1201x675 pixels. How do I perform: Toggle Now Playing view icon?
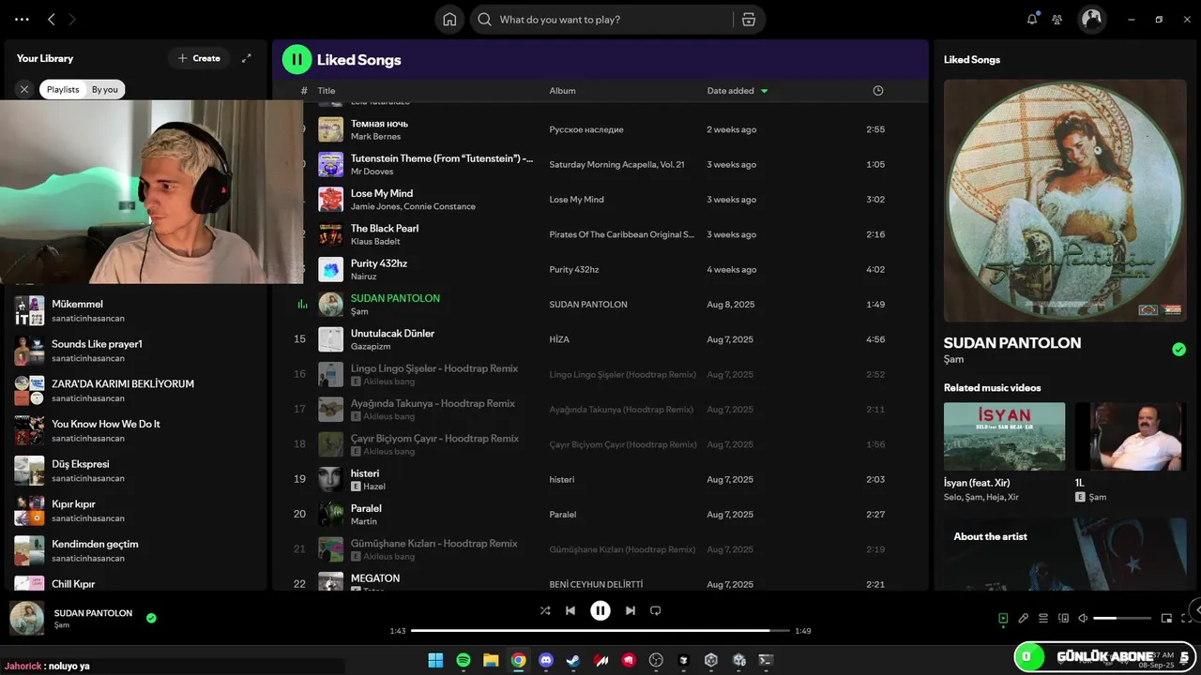[1003, 618]
